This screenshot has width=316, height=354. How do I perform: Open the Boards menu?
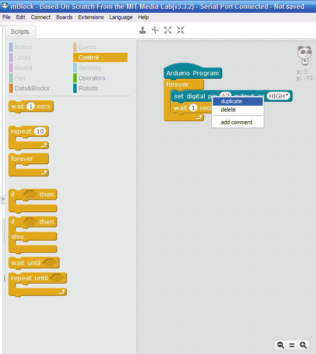(x=64, y=17)
